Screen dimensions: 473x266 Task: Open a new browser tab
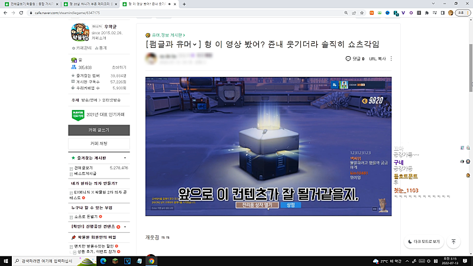click(x=184, y=4)
